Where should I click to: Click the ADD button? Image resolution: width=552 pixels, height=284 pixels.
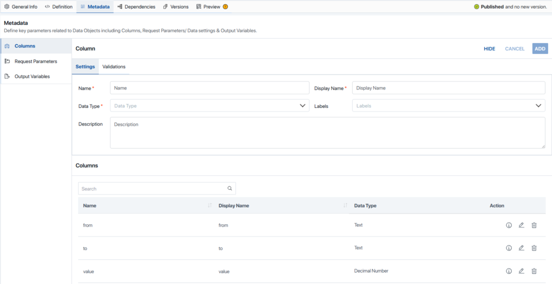[x=540, y=49]
